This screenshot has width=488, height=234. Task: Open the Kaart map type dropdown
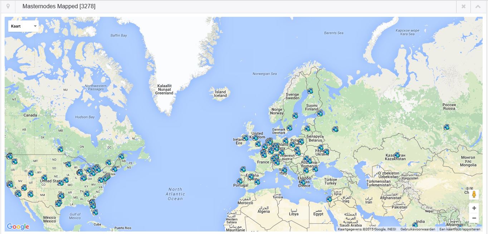point(23,26)
